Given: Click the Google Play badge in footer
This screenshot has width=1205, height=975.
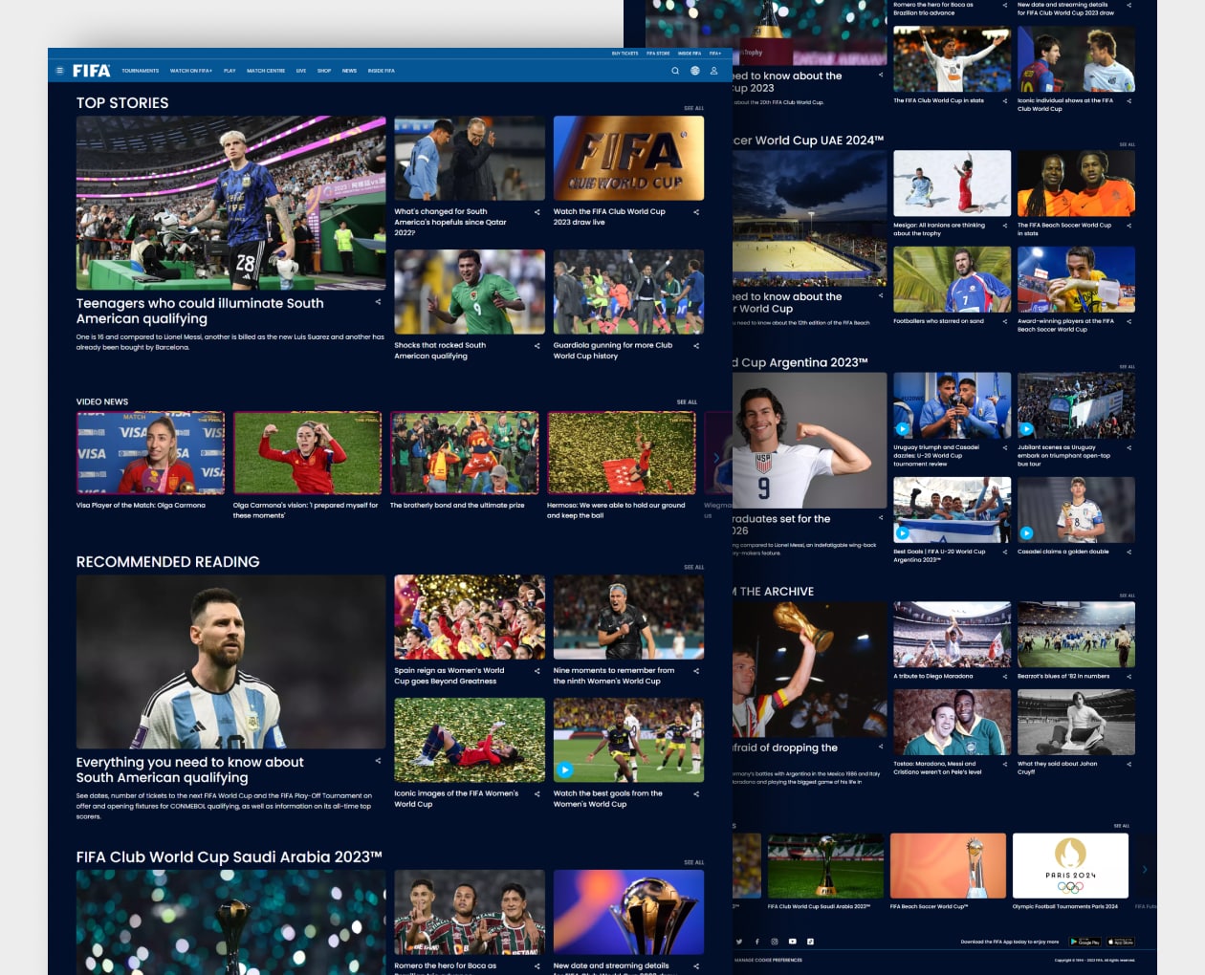Looking at the screenshot, I should [1085, 942].
